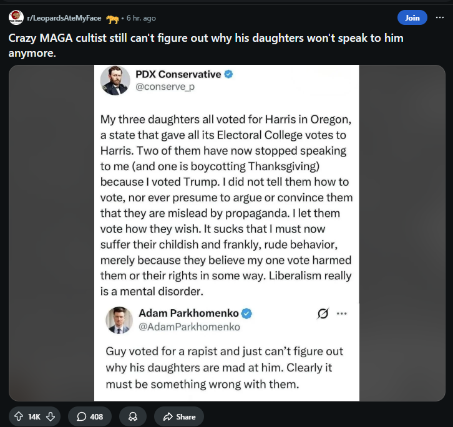Click PDX Conservative's profile picture
Image resolution: width=453 pixels, height=427 pixels.
click(x=115, y=80)
